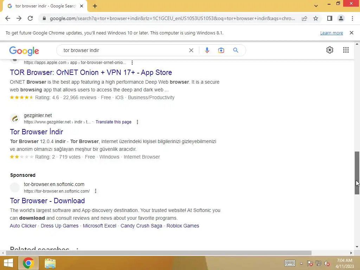Close the tor browser indir tab

(82, 6)
